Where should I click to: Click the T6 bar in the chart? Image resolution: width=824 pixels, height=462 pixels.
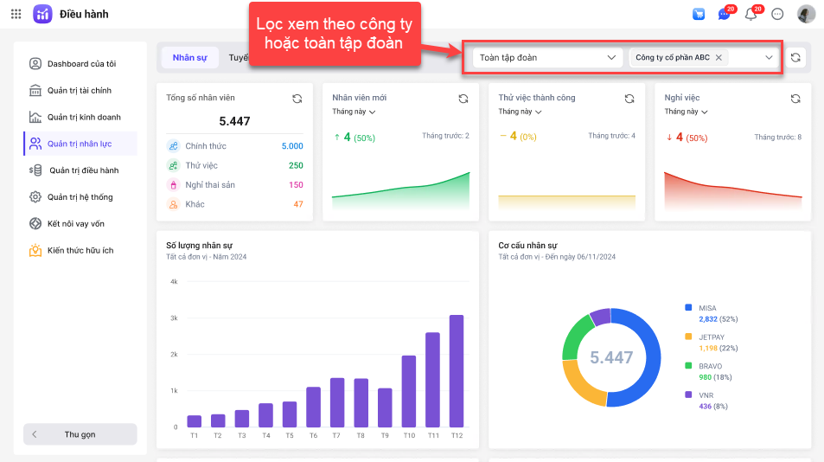(x=313, y=407)
